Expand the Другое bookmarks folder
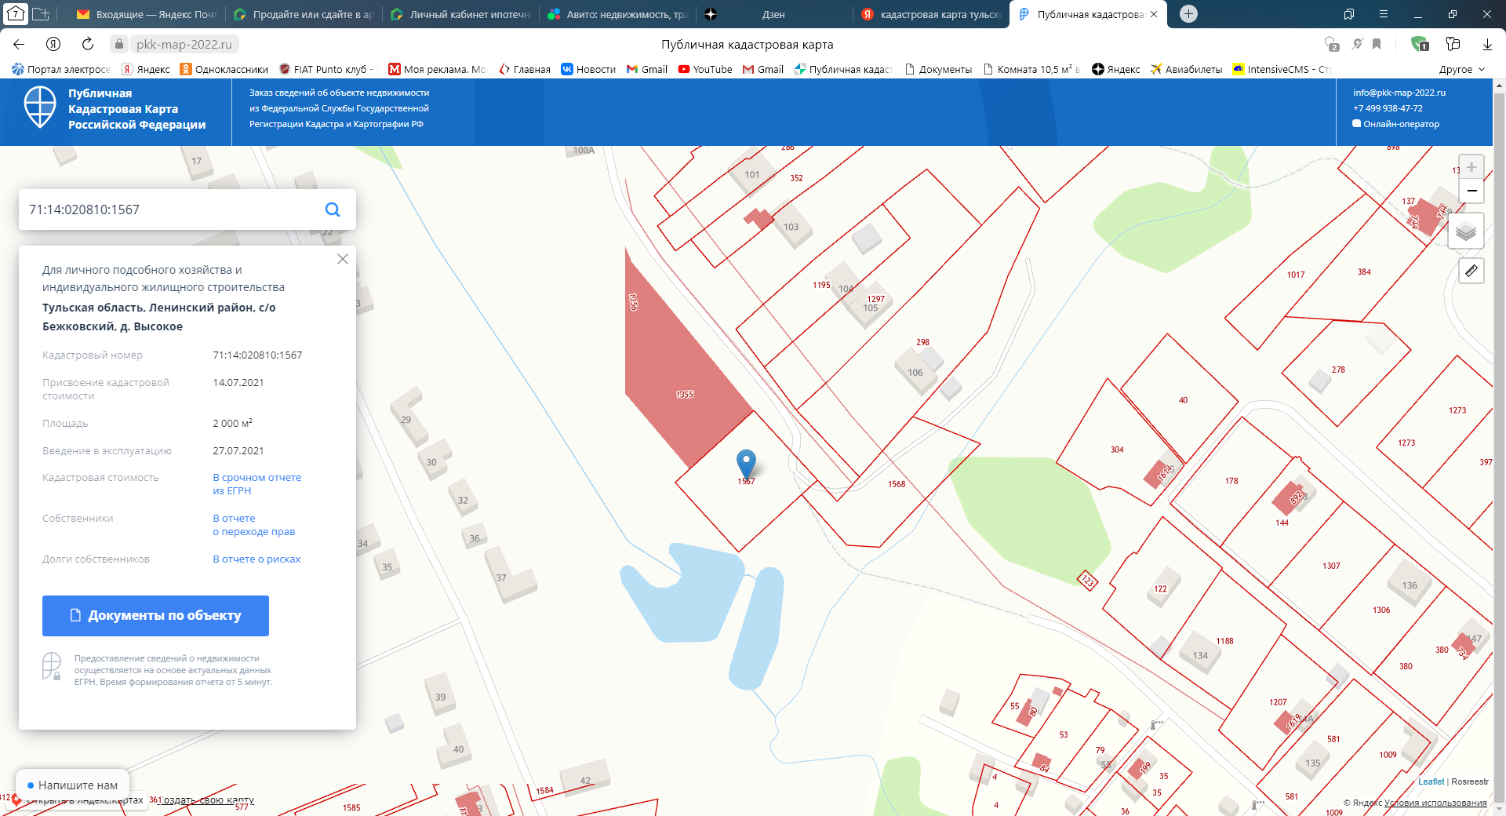This screenshot has height=816, width=1506. tap(1462, 69)
